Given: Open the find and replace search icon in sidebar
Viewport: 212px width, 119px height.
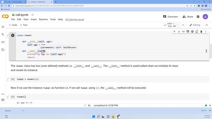Looking at the screenshot, I should click(3, 34).
